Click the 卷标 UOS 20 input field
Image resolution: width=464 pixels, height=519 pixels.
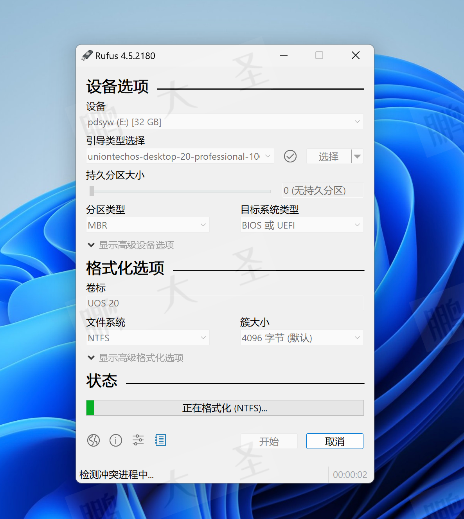(225, 303)
